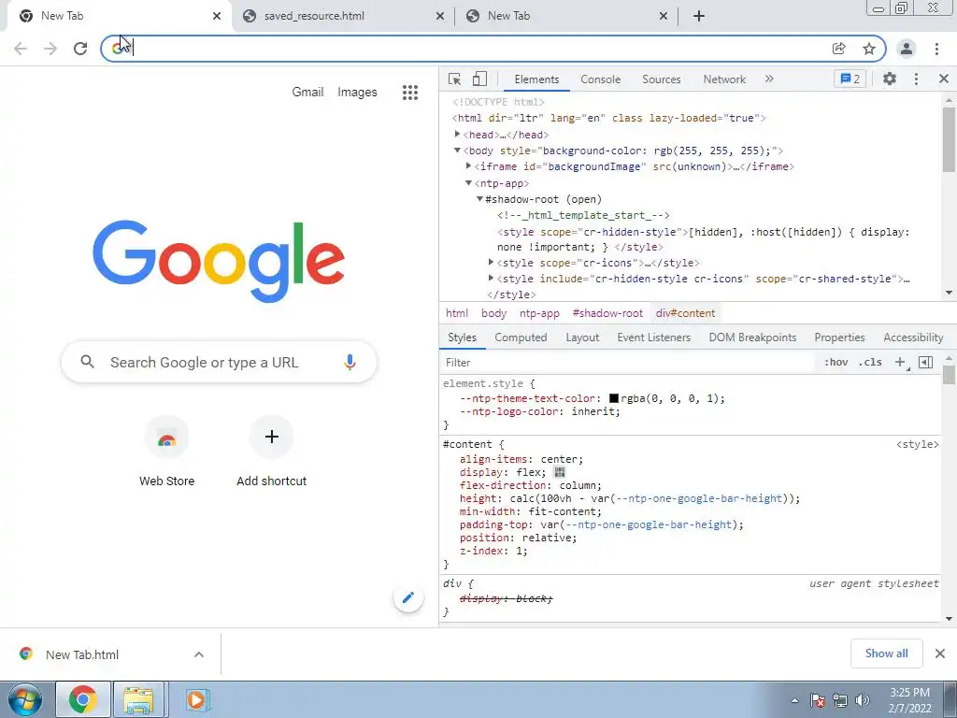The image size is (957, 718).
Task: Open Windows Explorer from taskbar
Action: point(138,699)
